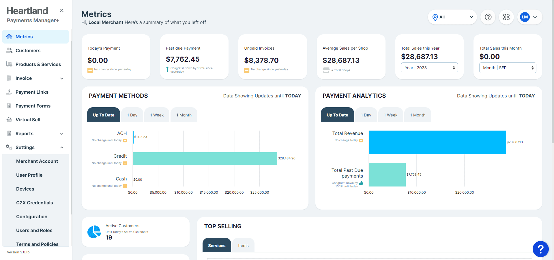Screen dimensions: 554x260
Task: Go to Devices settings
Action: (x=25, y=189)
